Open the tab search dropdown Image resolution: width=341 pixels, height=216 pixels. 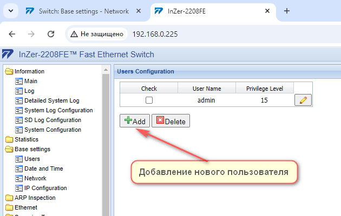[x=11, y=11]
